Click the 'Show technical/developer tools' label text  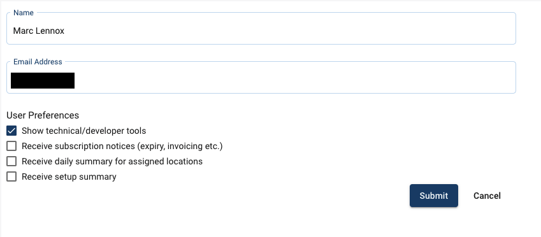tap(84, 131)
